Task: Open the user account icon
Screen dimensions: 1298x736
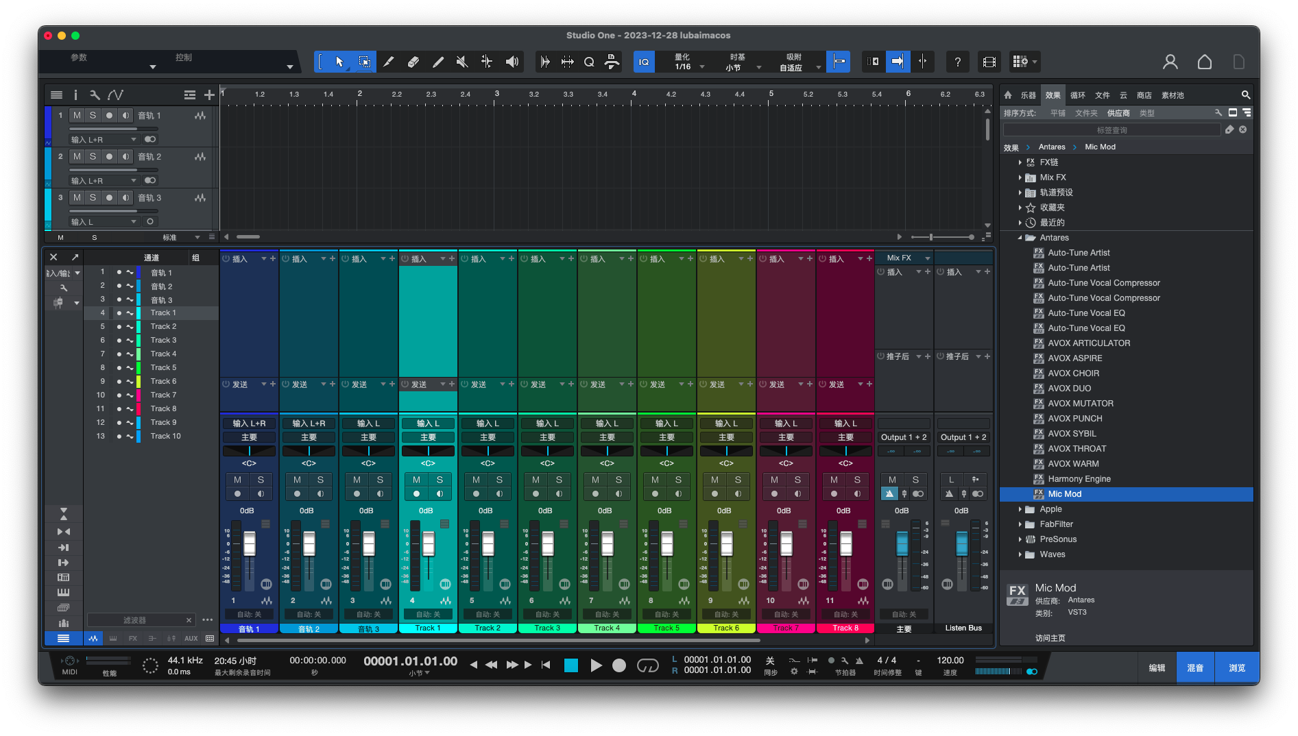Action: point(1170,62)
